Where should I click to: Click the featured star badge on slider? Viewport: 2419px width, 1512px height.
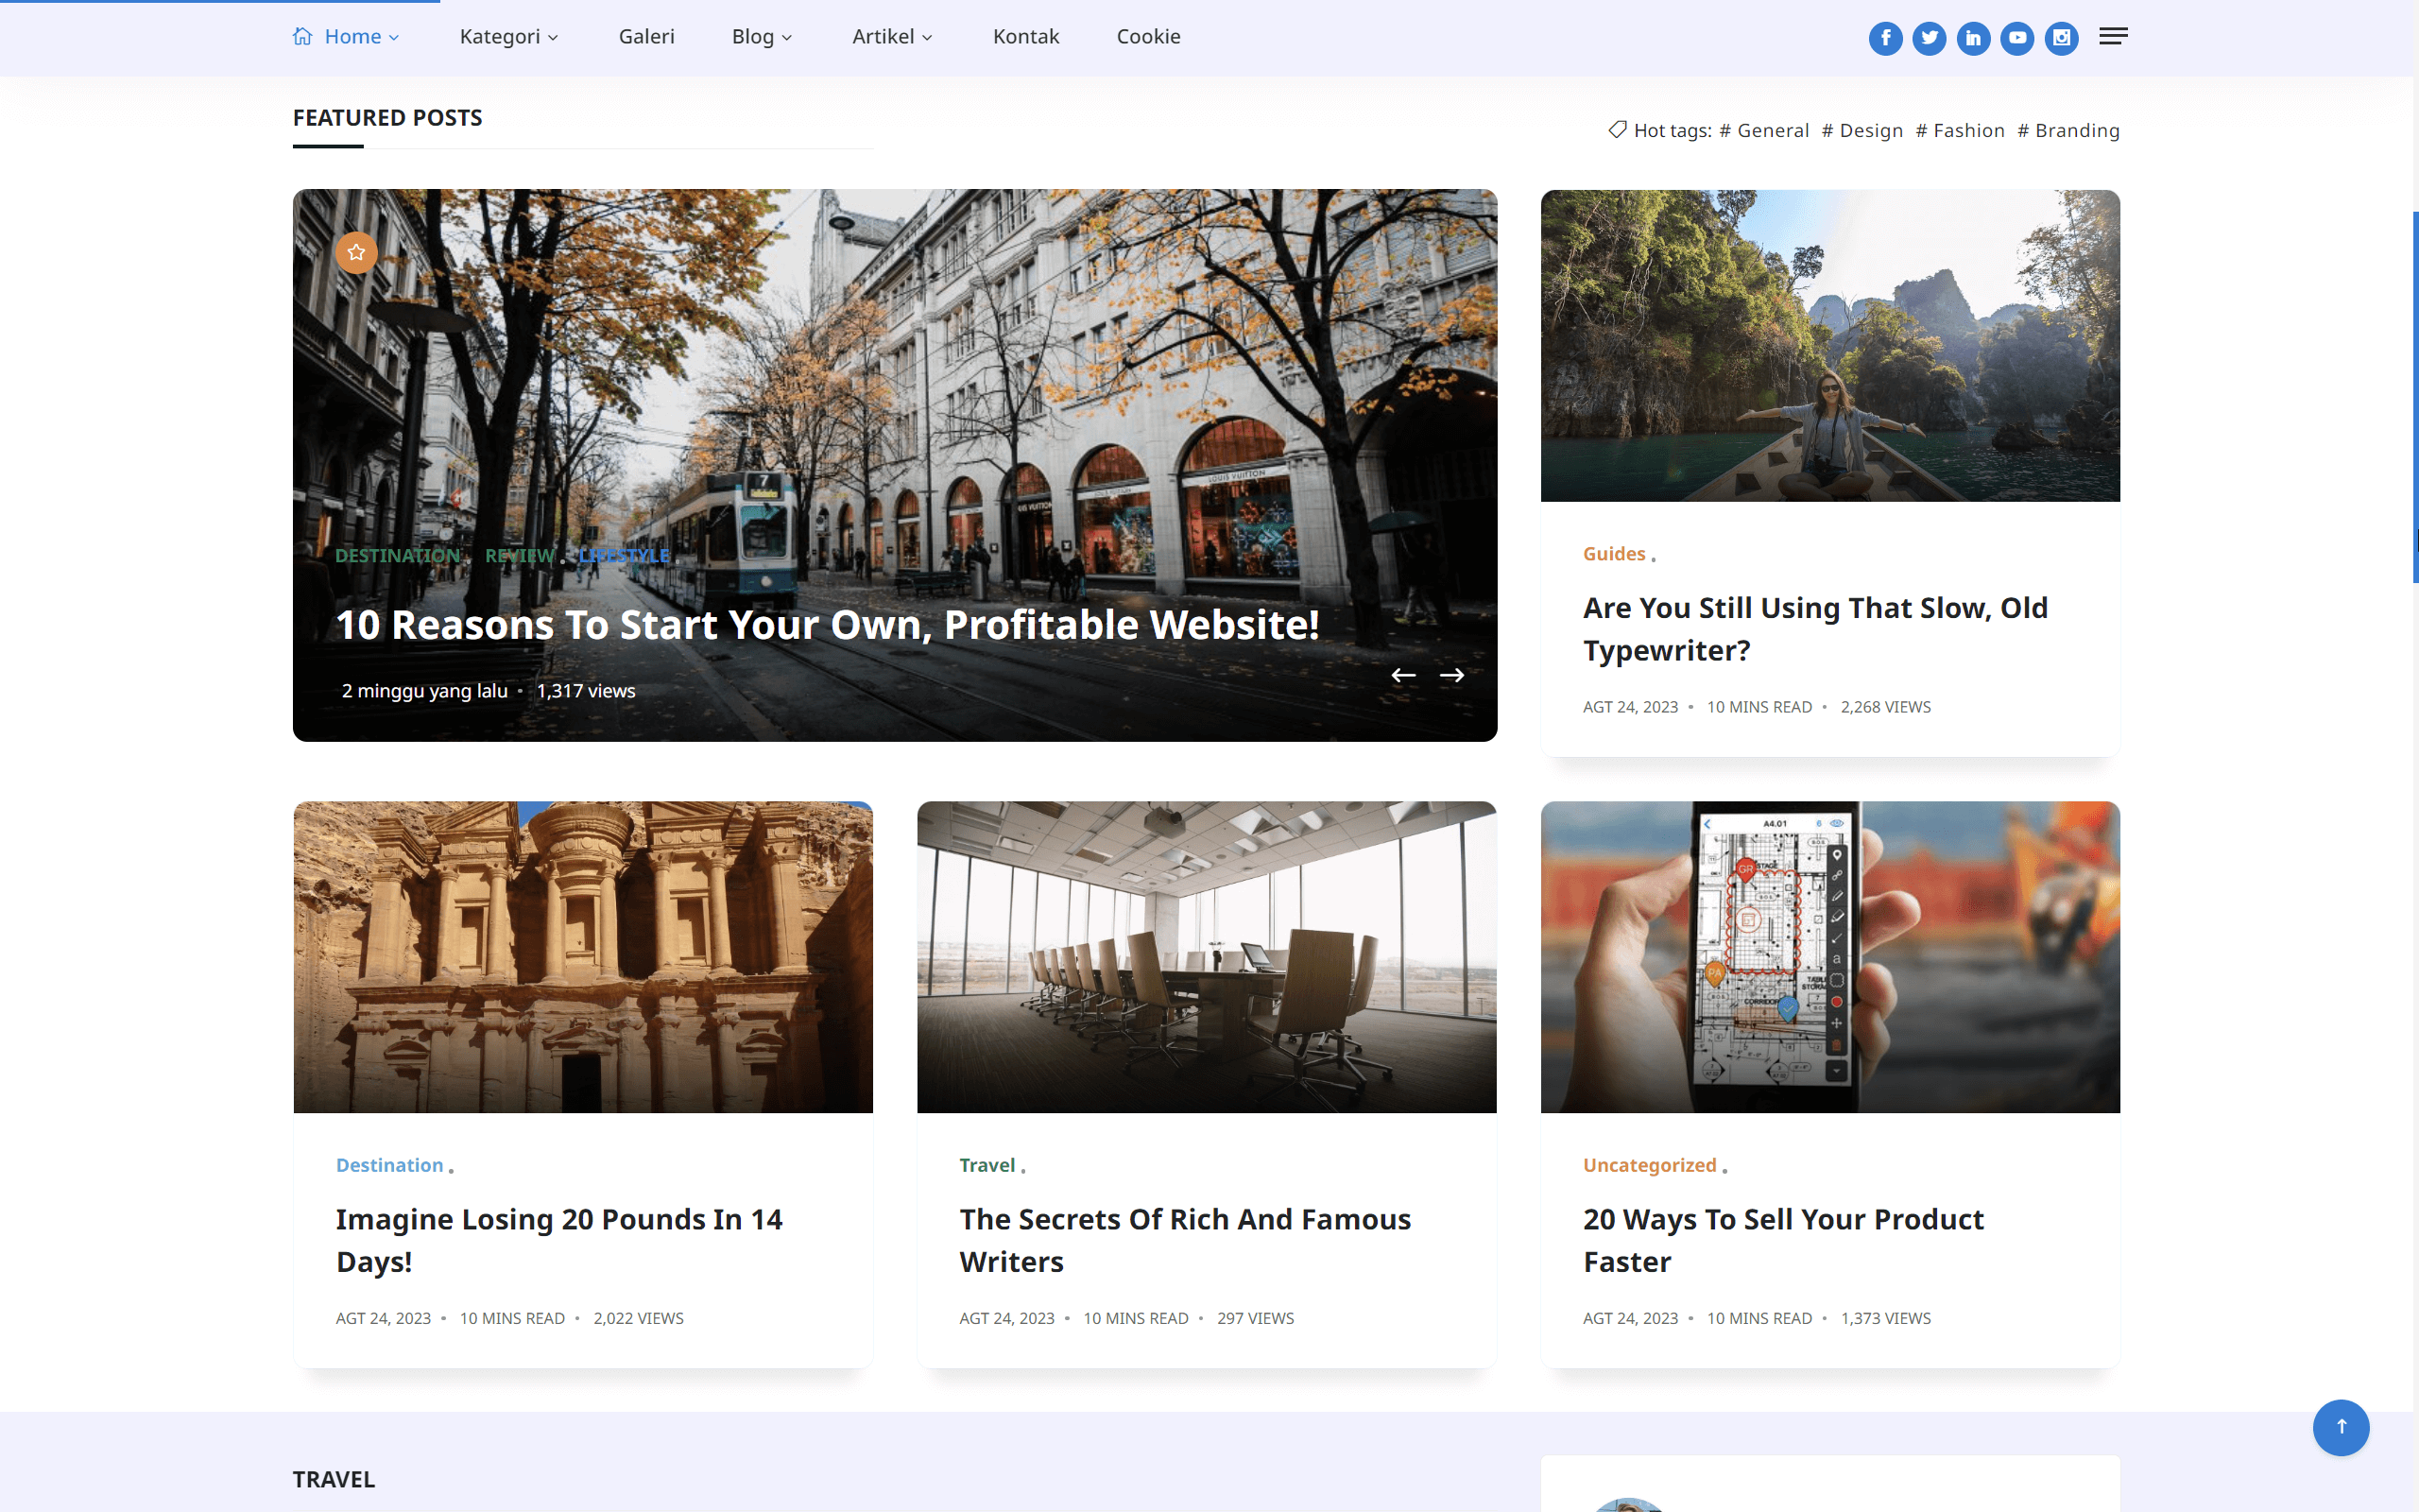[356, 252]
